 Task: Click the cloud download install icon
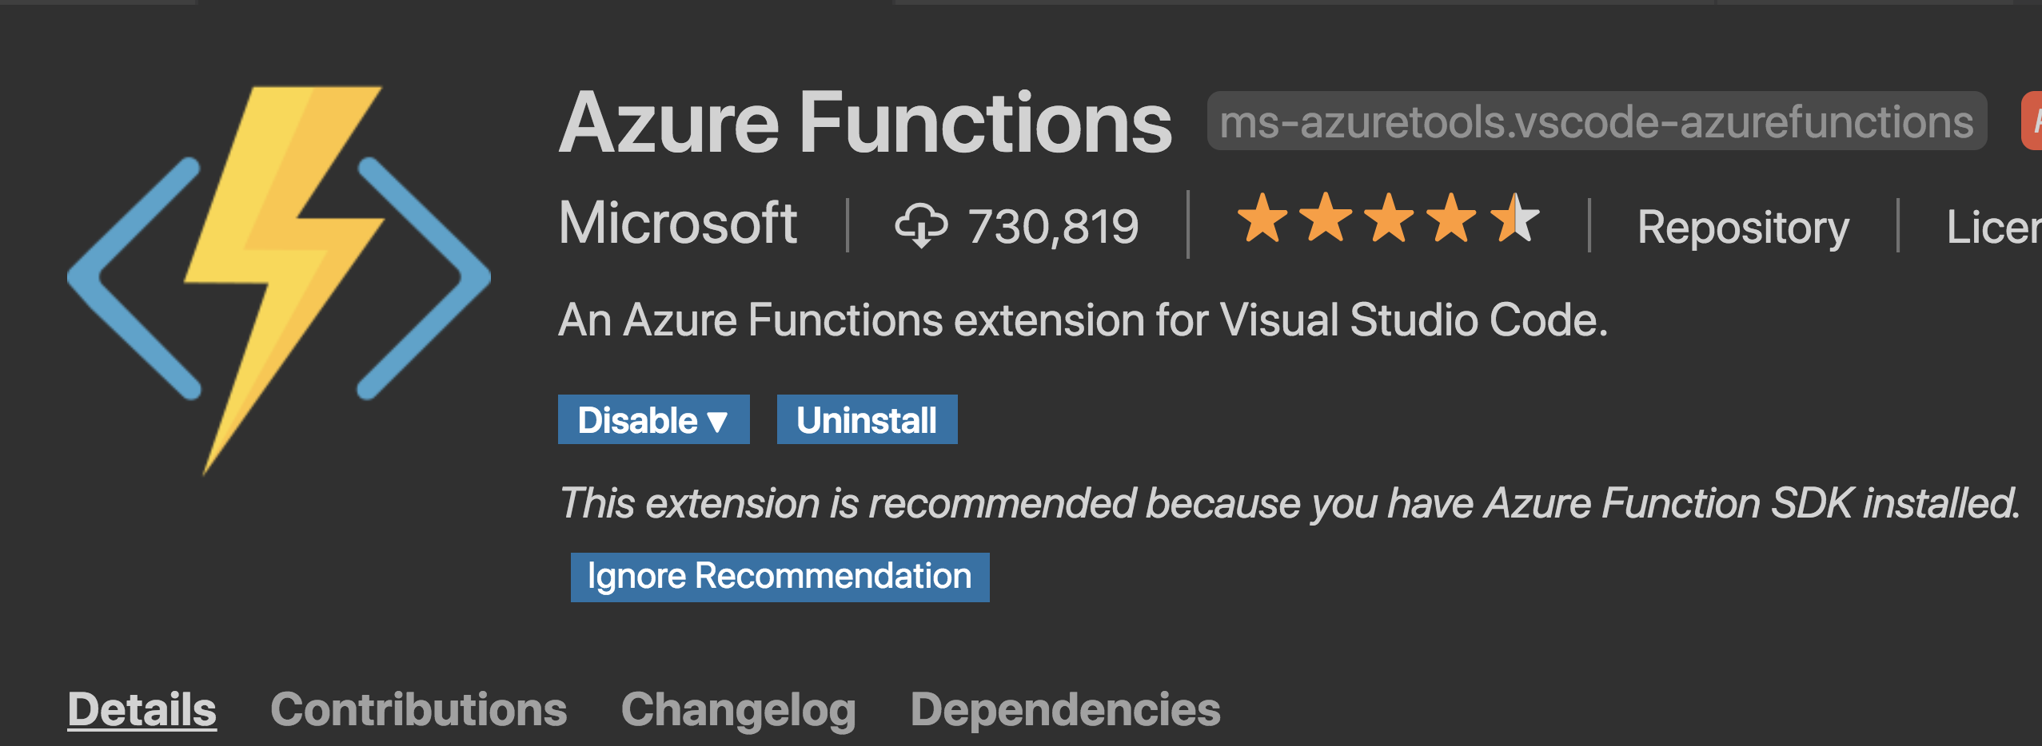(920, 225)
